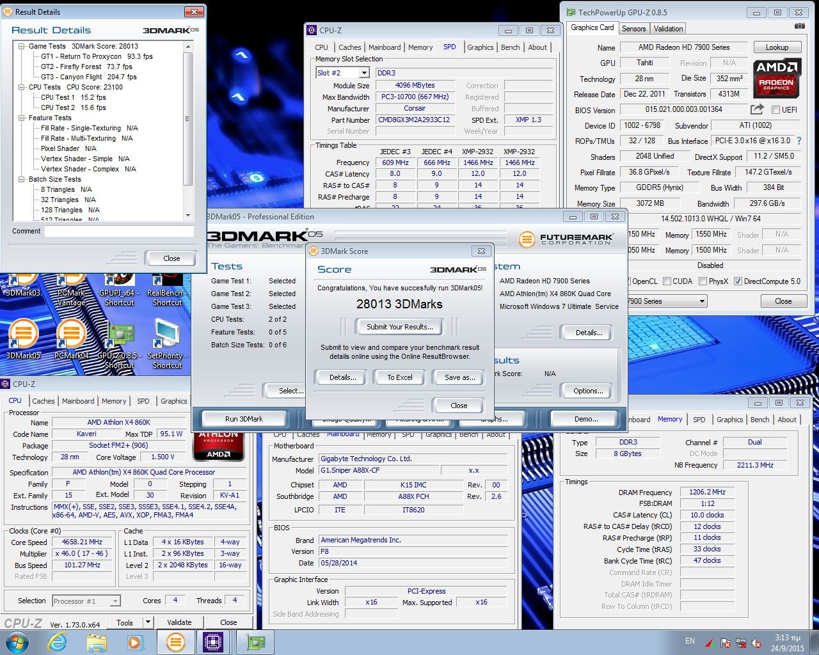
Task: Open the Mainboard tab in the CPU-Z SPD window
Action: click(x=385, y=47)
